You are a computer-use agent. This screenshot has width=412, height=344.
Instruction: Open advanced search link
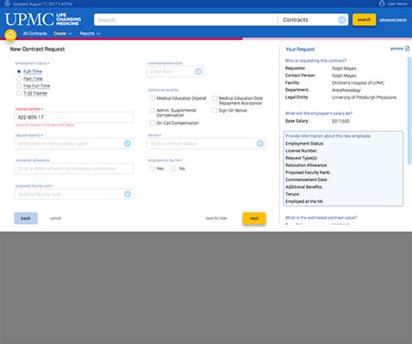click(393, 20)
